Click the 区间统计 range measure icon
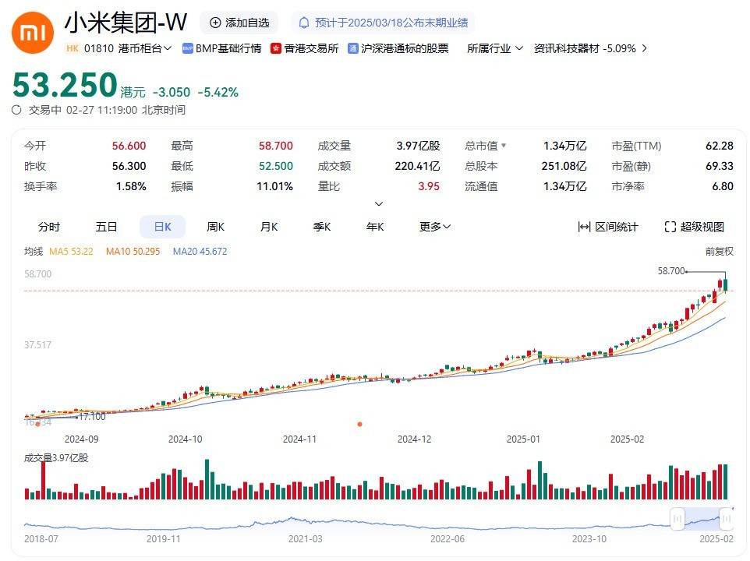Screen dimensions: 750x561 pos(584,227)
